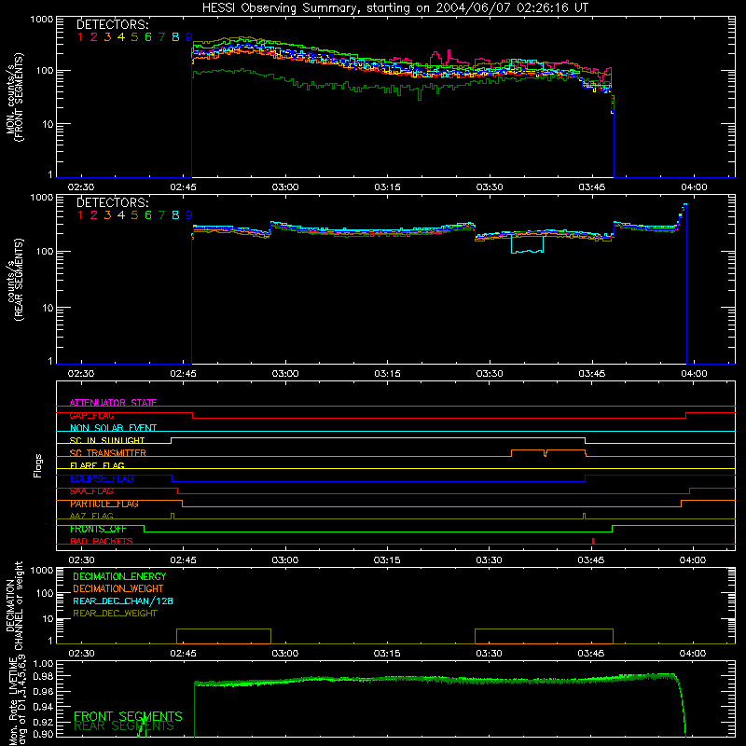The image size is (746, 746).
Task: Click detector number 2 in rear segments legend
Action: pos(94,215)
